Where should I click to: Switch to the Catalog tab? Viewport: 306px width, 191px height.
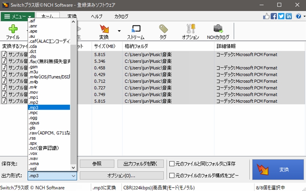[121, 16]
